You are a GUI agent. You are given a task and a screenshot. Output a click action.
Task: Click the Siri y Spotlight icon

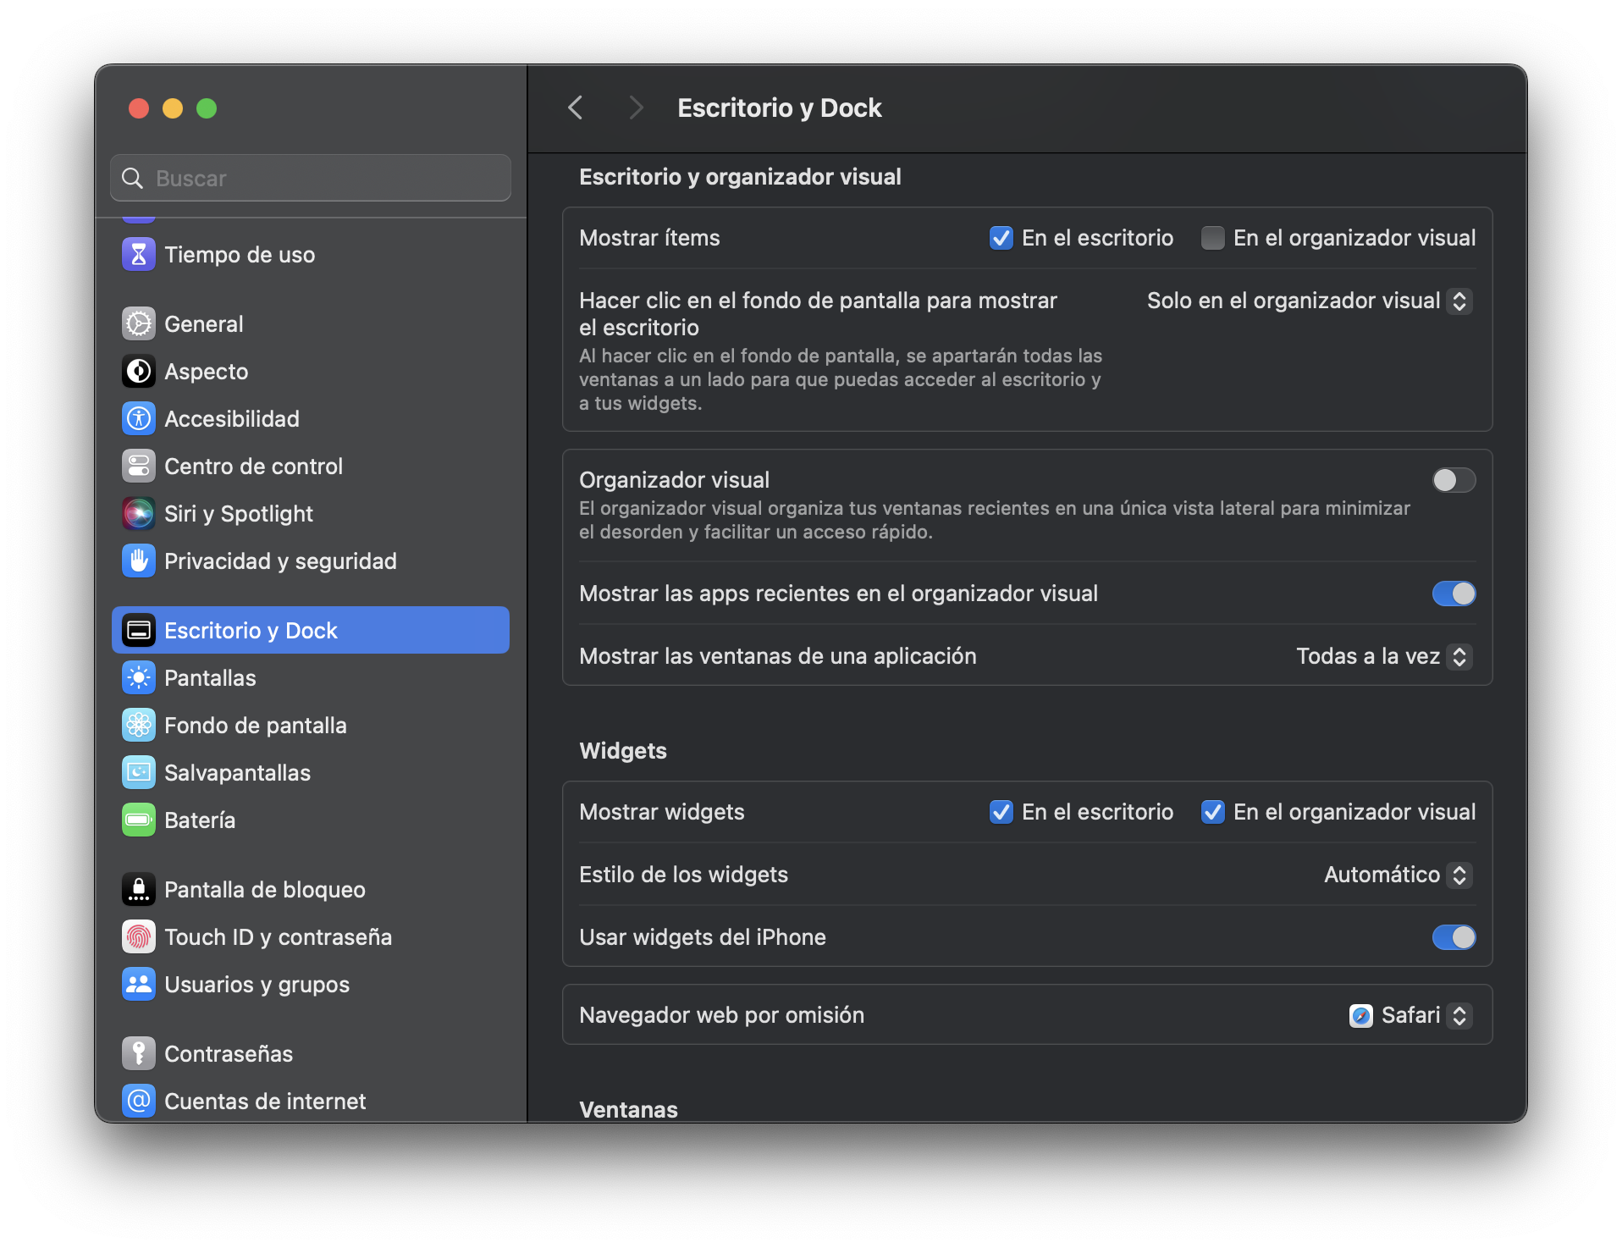coord(139,514)
